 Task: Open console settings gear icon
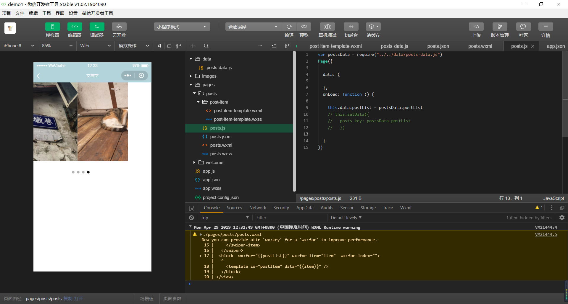562,218
